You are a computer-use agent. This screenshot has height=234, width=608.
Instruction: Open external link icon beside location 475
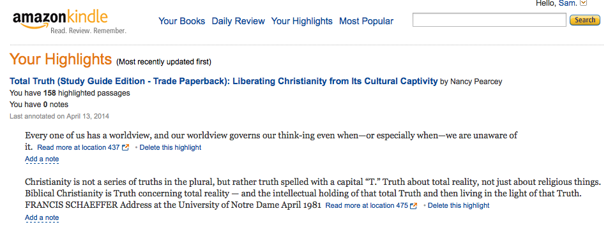414,206
